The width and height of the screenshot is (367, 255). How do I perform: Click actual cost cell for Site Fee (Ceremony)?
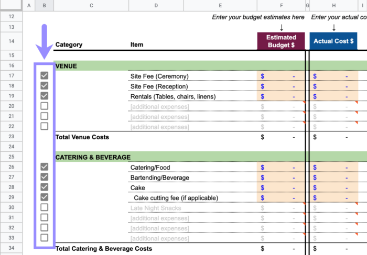point(334,76)
